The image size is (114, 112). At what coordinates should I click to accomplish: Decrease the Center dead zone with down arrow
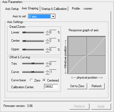tap(47, 42)
